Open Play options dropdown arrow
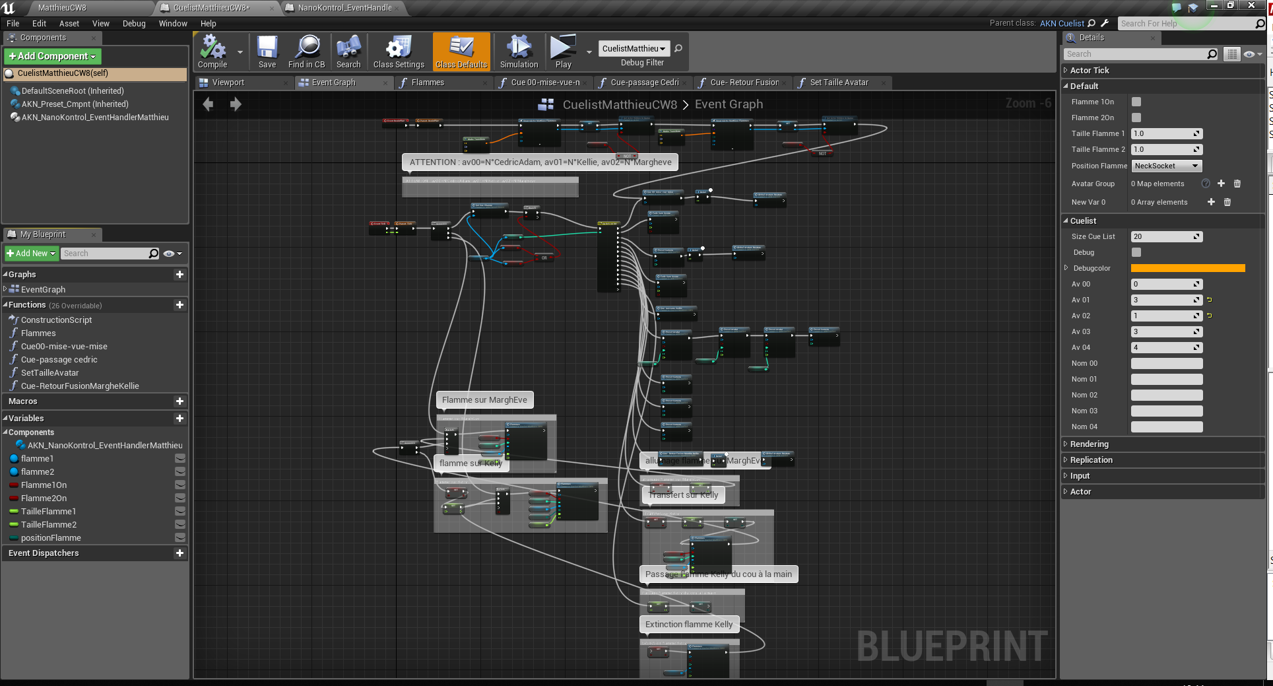 (x=589, y=51)
